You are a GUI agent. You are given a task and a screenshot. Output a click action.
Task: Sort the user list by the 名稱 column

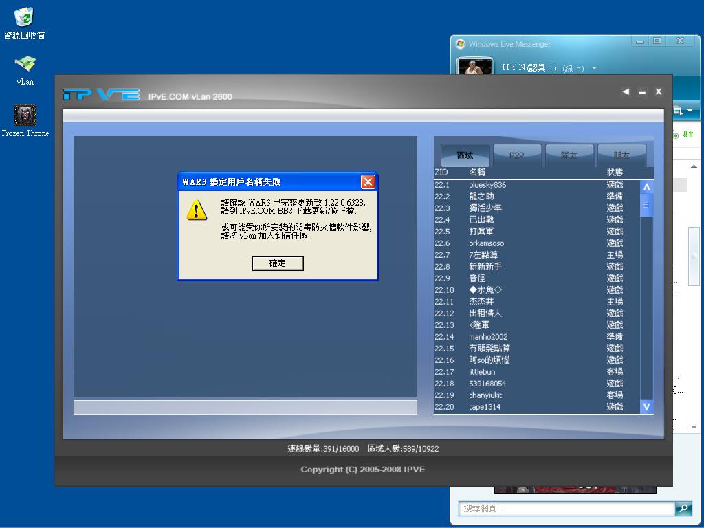[x=477, y=173]
